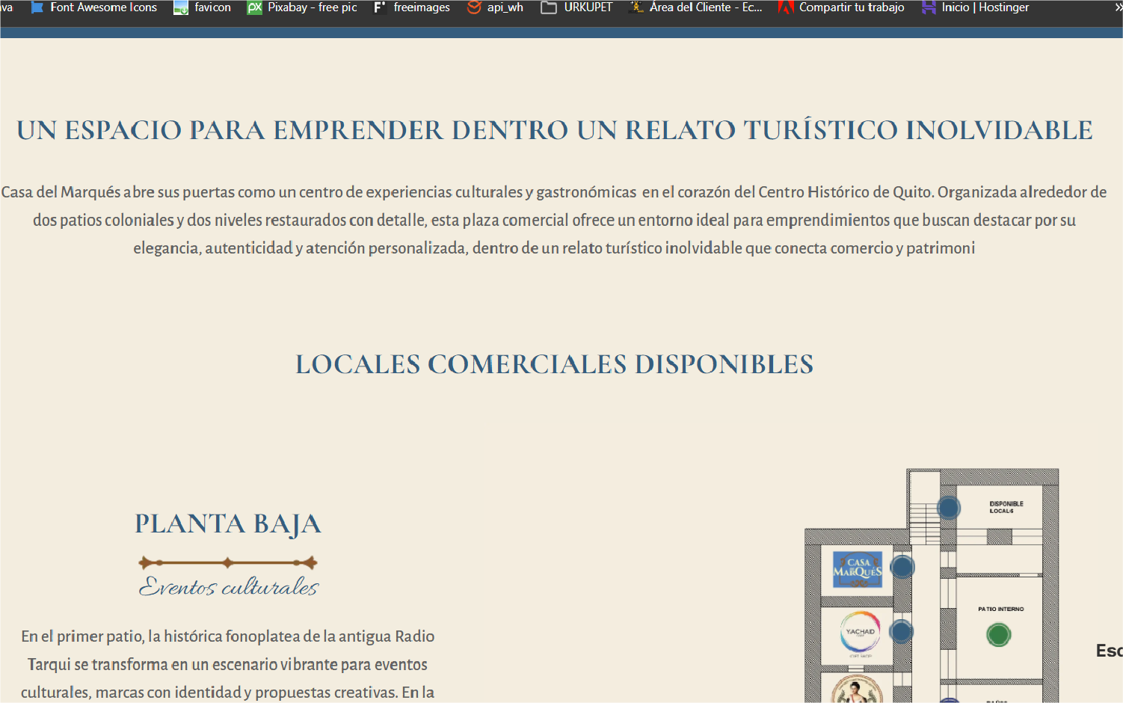Click the DISPONIBLE LOCAL 6 label on the map
This screenshot has height=703, width=1123.
[1006, 507]
